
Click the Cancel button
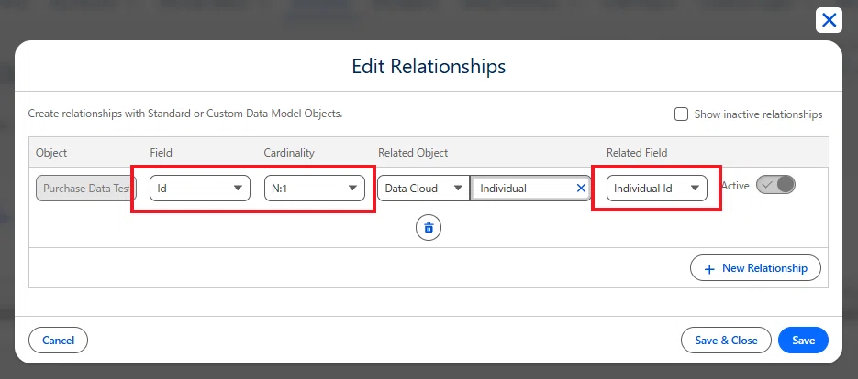coord(58,341)
